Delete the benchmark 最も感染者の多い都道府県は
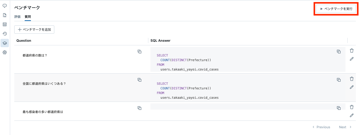Screen dimensions: 359x135 coord(352,107)
